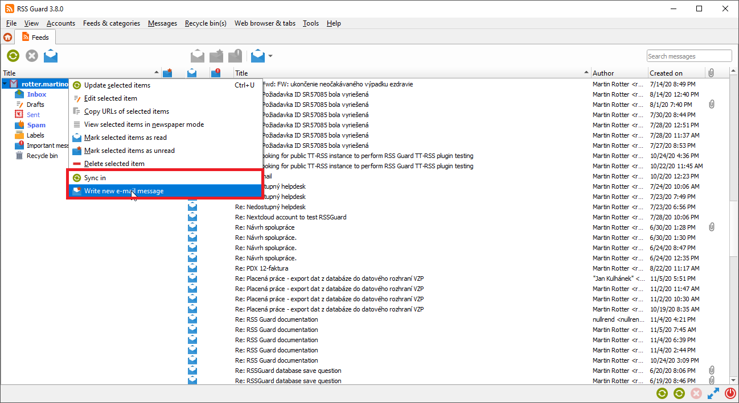739x403 pixels.
Task: Click the green update feeds toolbar icon
Action: tap(13, 56)
